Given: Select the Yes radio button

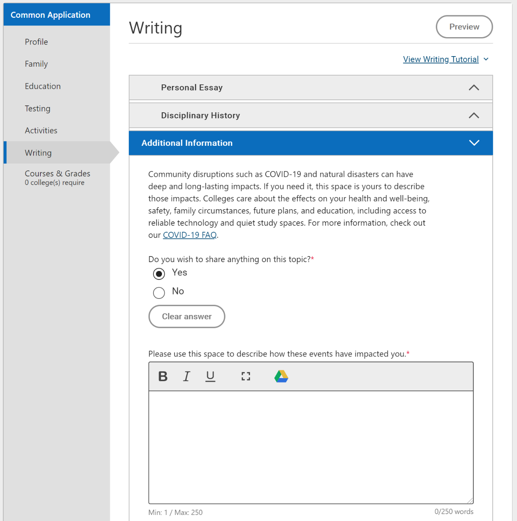Looking at the screenshot, I should coord(159,274).
